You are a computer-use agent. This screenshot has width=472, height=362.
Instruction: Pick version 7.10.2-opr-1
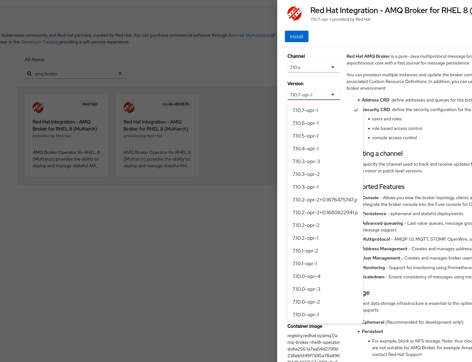click(325, 238)
